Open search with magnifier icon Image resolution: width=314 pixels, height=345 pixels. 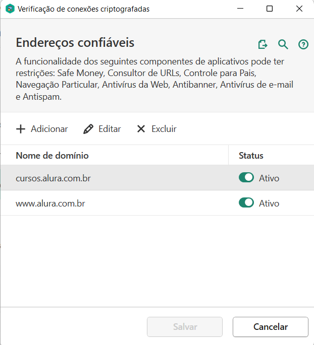point(283,44)
